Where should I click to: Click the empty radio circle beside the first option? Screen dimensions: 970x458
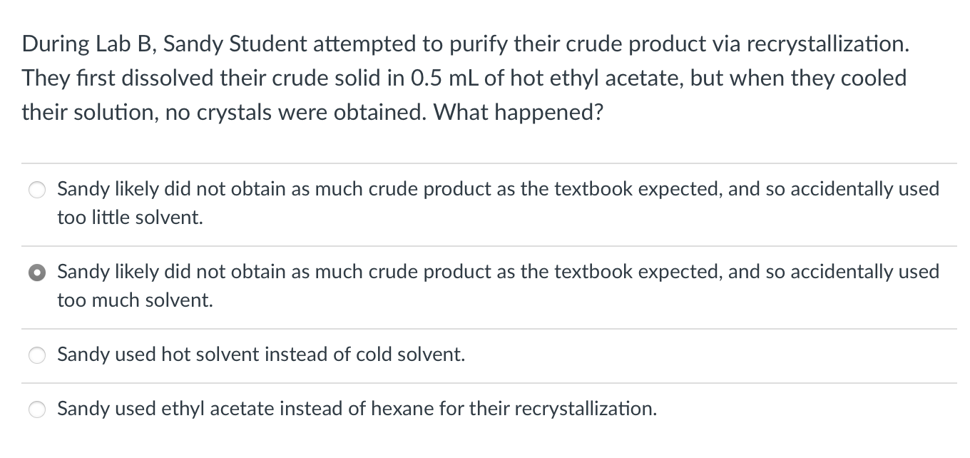(x=37, y=190)
